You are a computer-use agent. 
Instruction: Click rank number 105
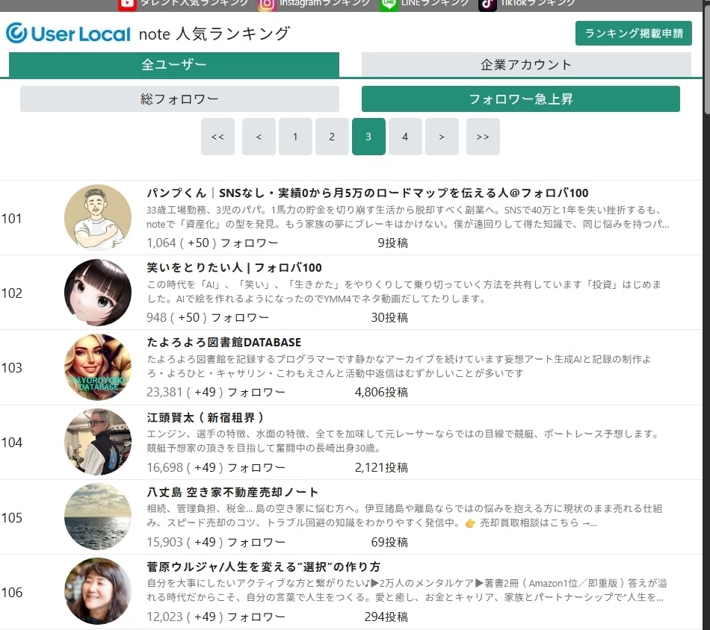tap(12, 517)
